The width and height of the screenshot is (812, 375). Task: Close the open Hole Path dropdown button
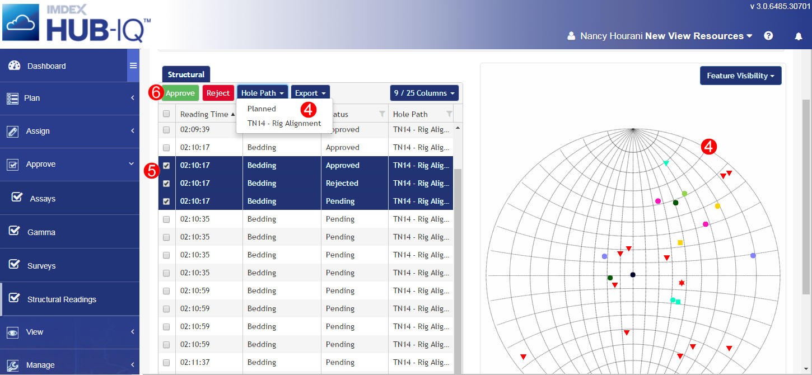coord(263,93)
